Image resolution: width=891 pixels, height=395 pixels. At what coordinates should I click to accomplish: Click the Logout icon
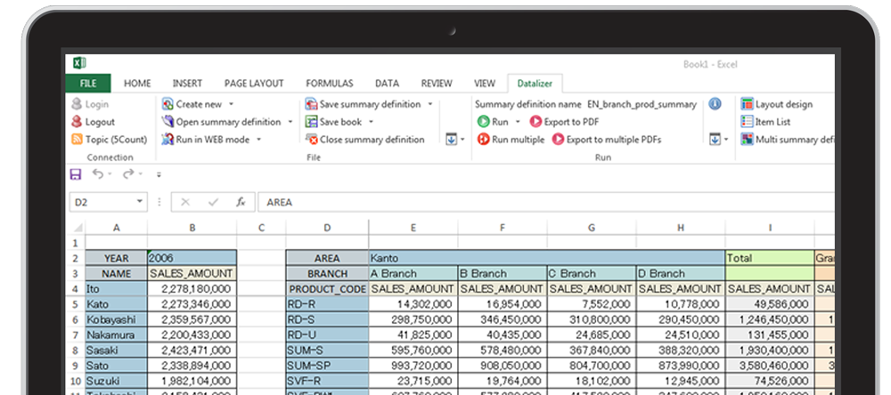(77, 122)
